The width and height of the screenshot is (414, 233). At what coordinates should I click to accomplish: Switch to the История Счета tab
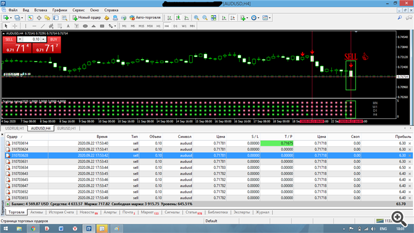click(x=61, y=212)
